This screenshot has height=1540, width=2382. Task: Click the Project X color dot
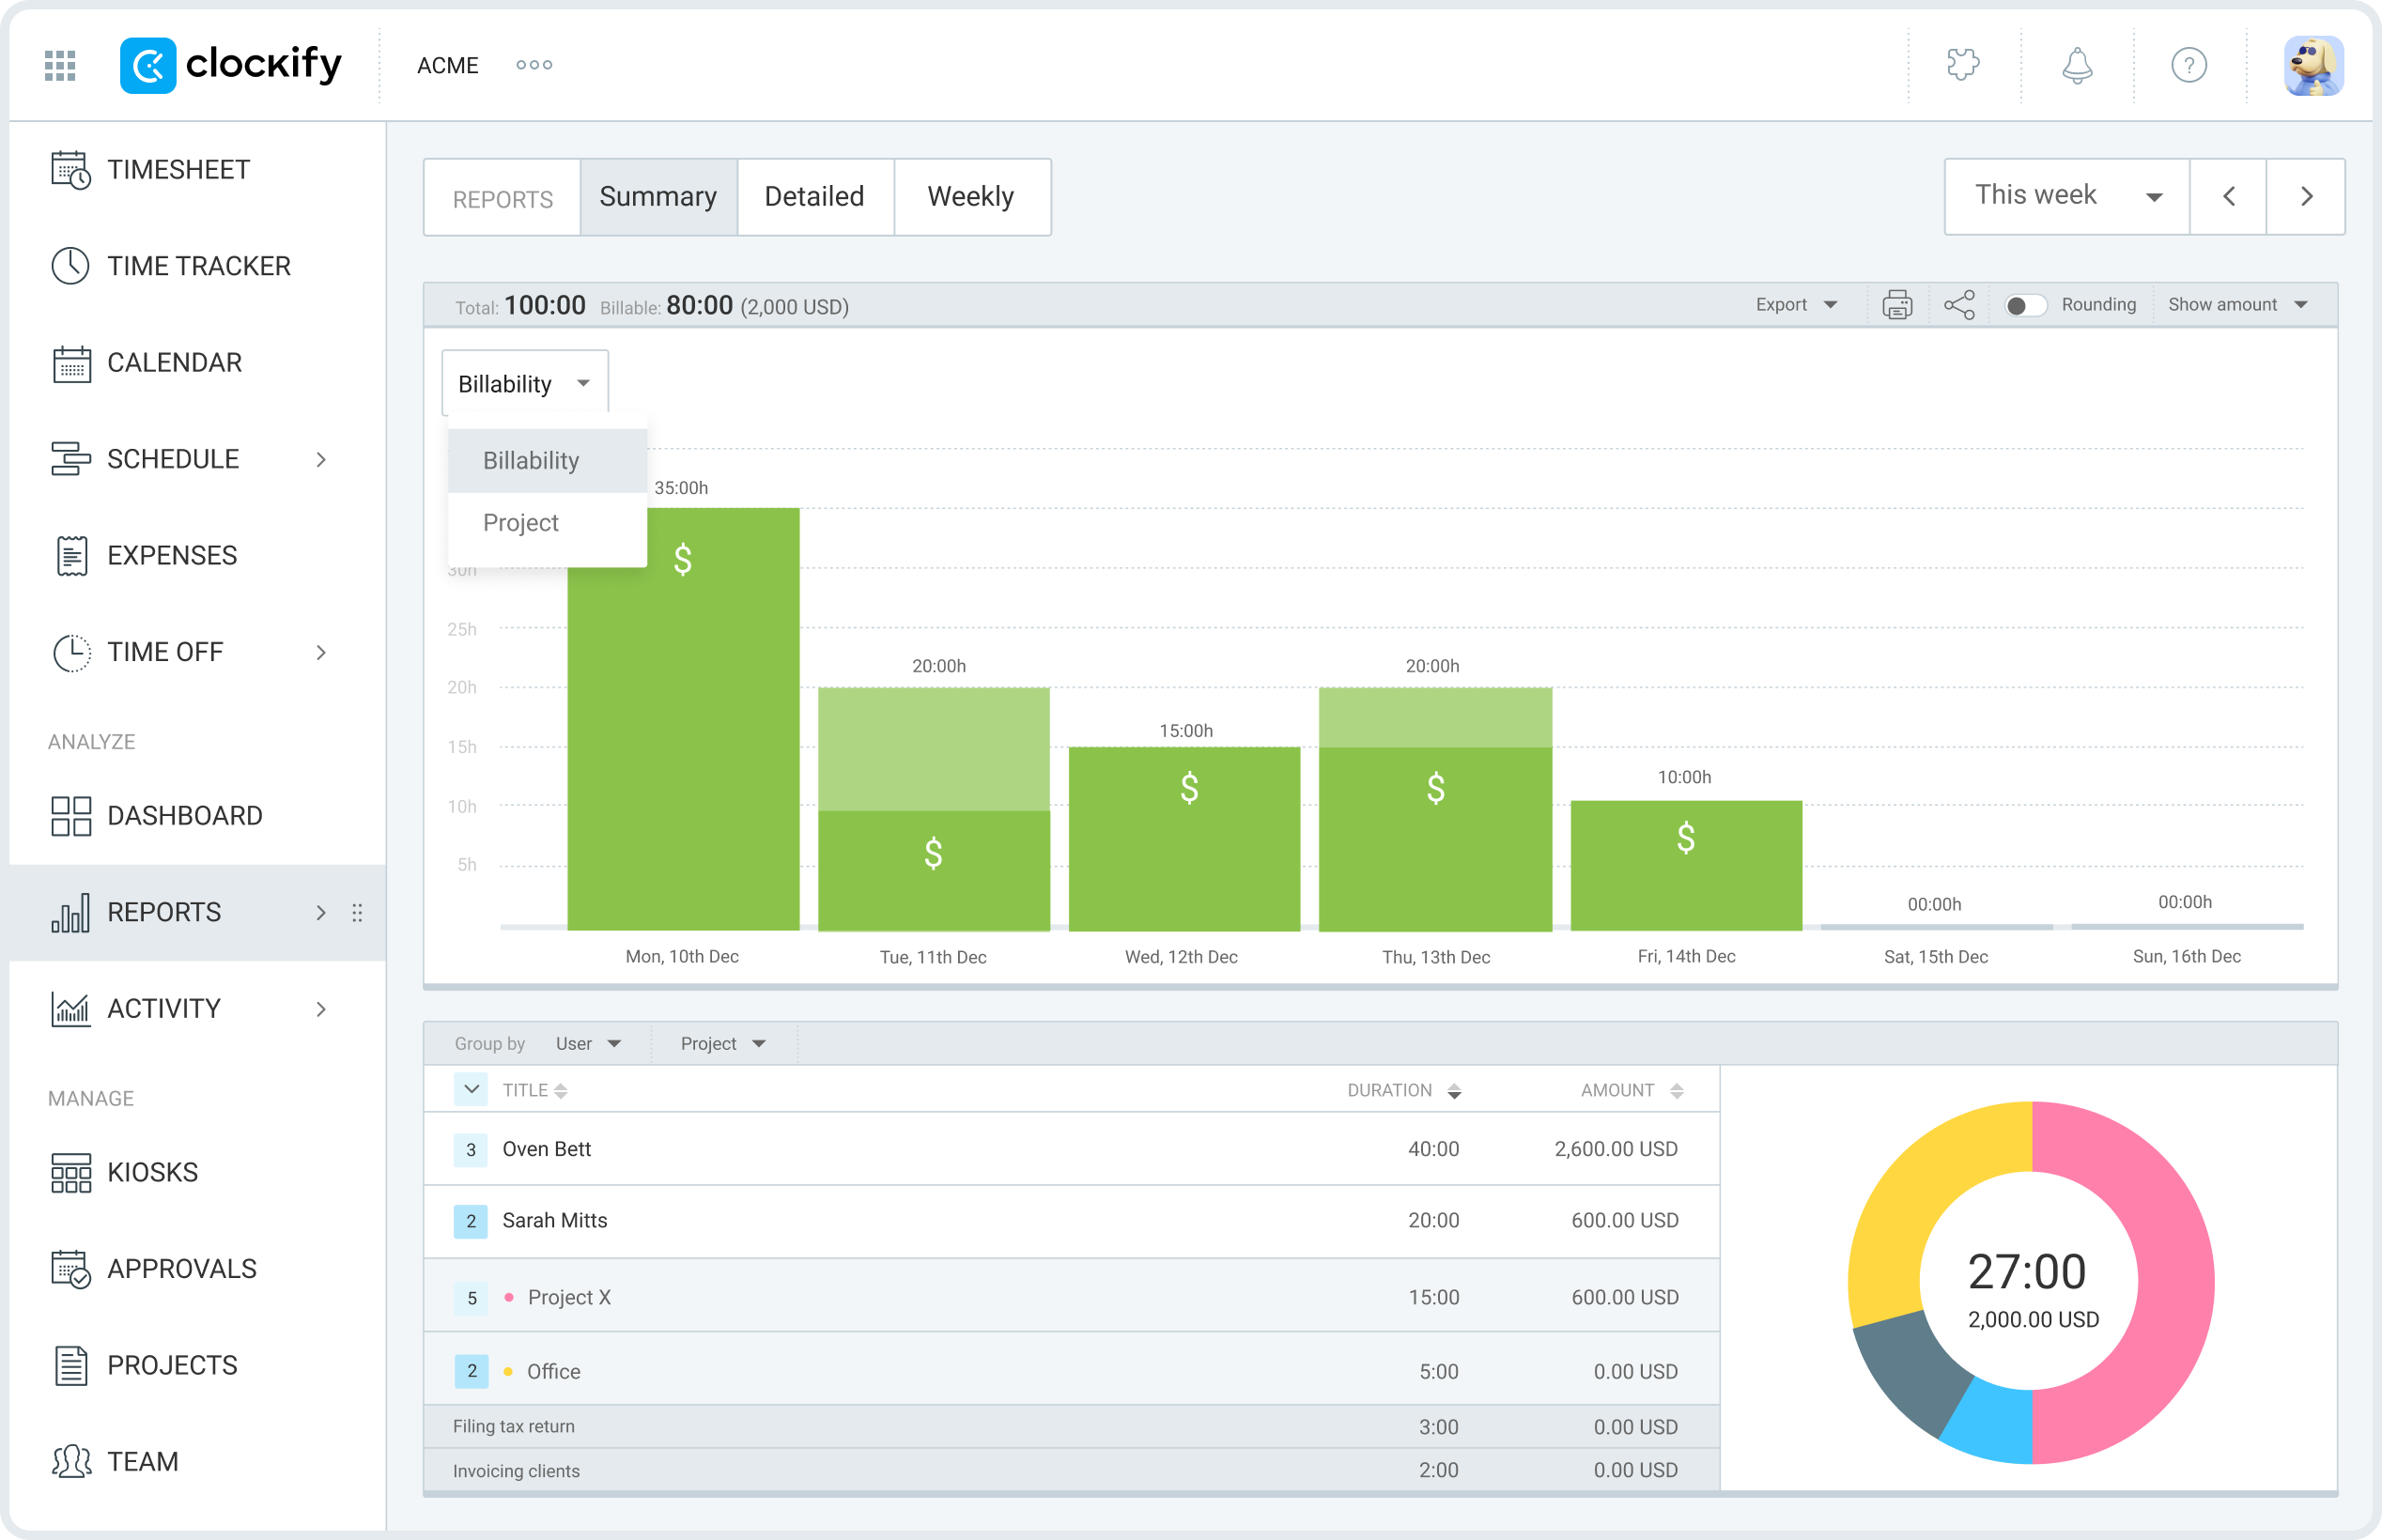click(510, 1296)
